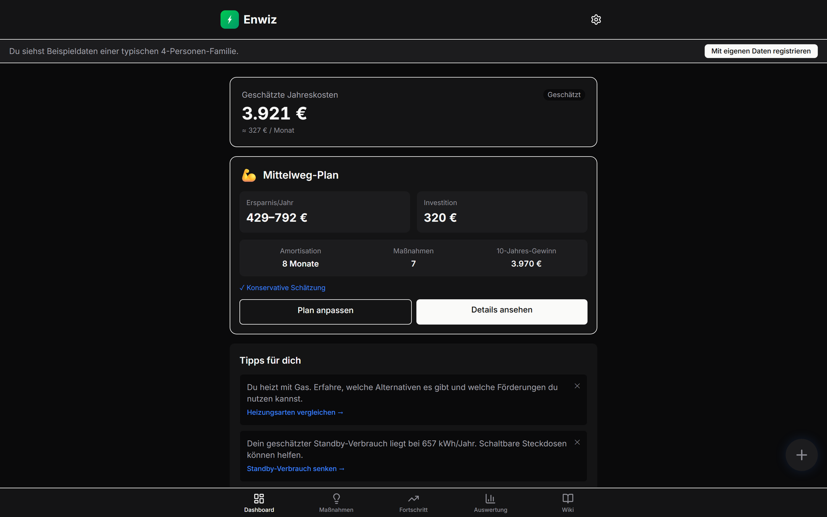Go to the Auswertung chart tab

coord(491,503)
